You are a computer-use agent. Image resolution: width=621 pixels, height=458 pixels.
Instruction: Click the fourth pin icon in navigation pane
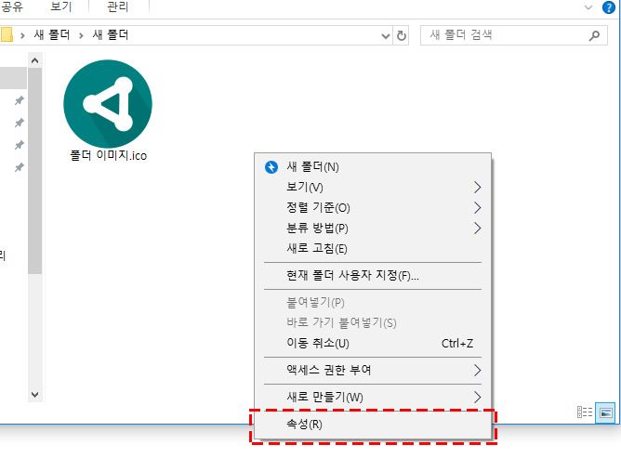coord(19,168)
